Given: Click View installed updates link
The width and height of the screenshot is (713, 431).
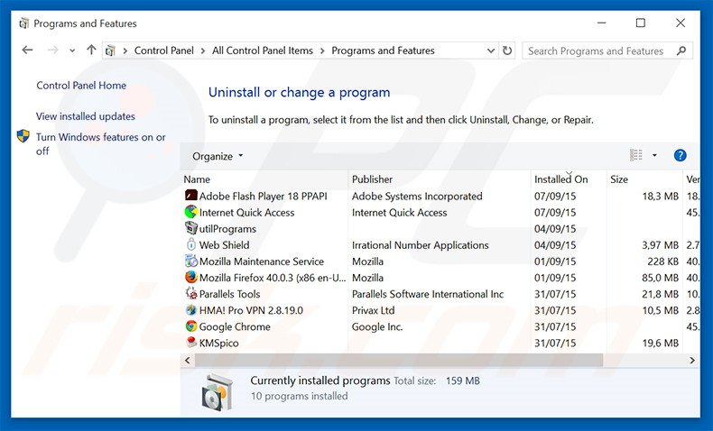Looking at the screenshot, I should (86, 116).
